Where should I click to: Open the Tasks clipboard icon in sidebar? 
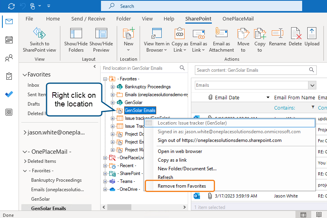(x=9, y=76)
